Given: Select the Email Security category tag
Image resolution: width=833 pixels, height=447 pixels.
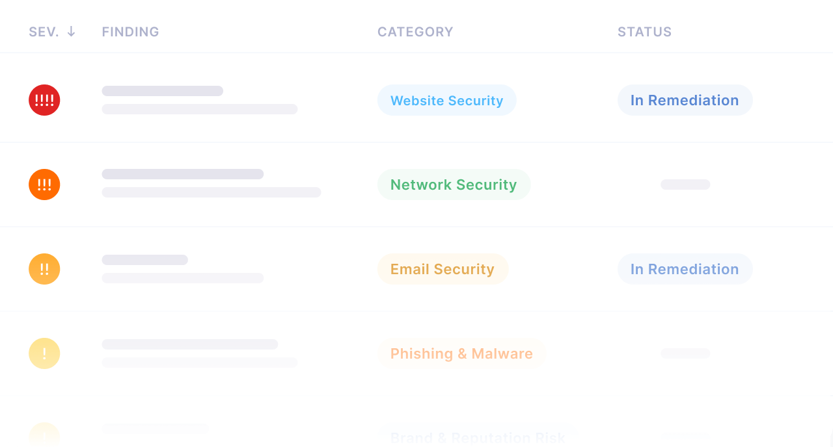Looking at the screenshot, I should point(443,269).
